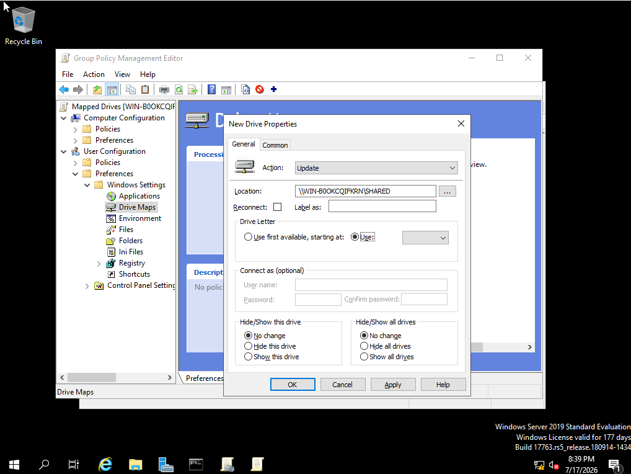Select the Files node in the tree

pyautogui.click(x=126, y=230)
